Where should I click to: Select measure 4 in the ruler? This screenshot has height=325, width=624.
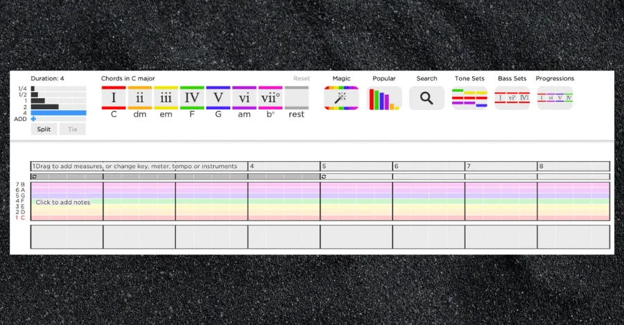pyautogui.click(x=284, y=166)
